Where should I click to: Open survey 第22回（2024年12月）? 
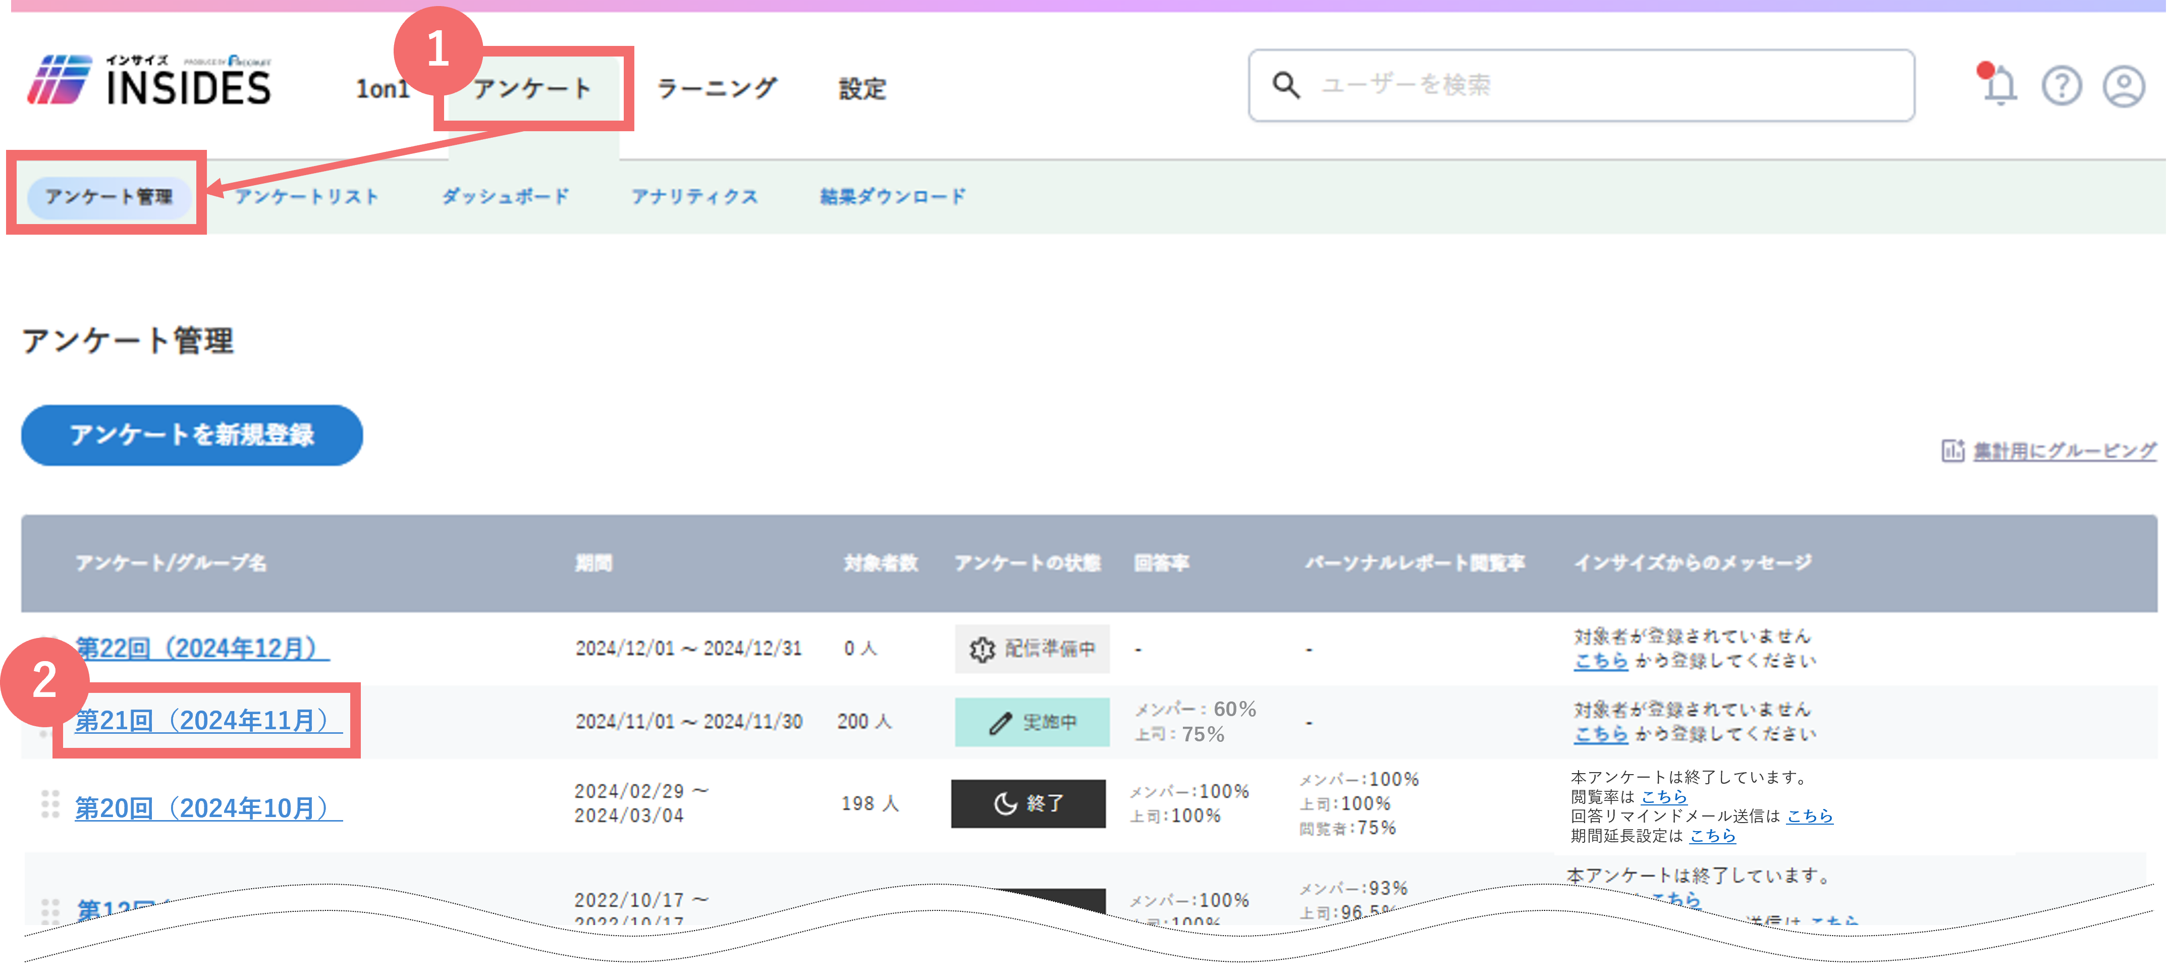[x=202, y=648]
